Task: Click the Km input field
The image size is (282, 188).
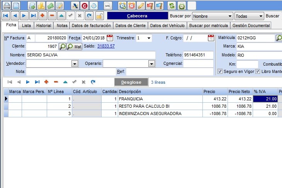Action: click(x=247, y=64)
